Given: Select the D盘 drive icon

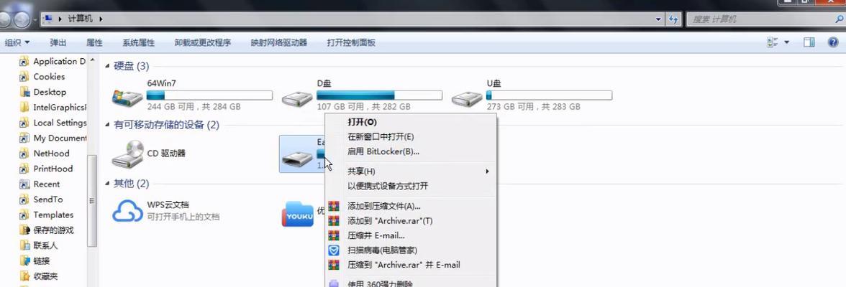Looking at the screenshot, I should coord(297,98).
